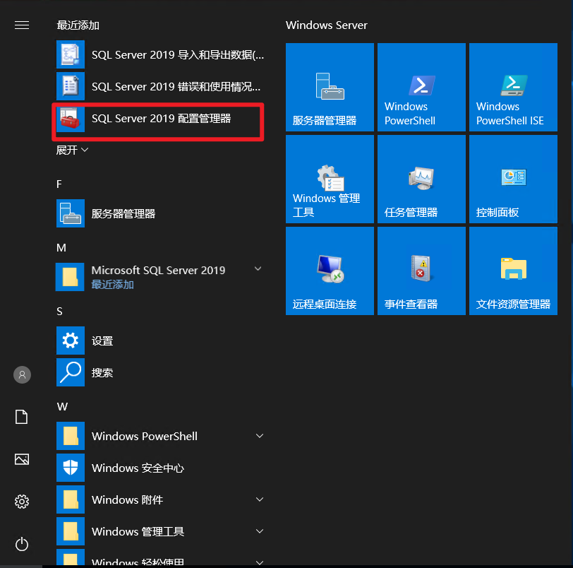Image resolution: width=573 pixels, height=568 pixels.
Task: Click 服务器管理器 icon in the F list
Action: click(x=70, y=213)
